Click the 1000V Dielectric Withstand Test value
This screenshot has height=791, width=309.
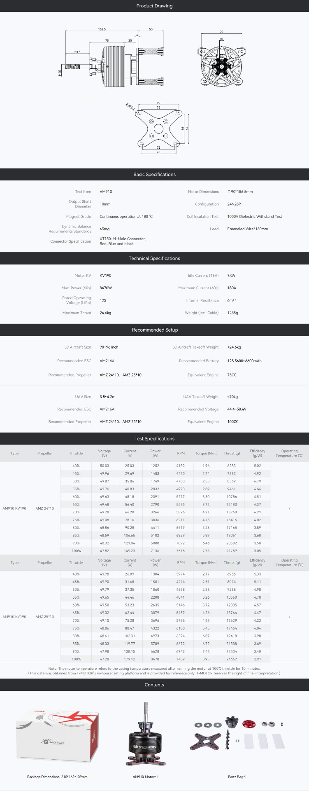pos(254,216)
